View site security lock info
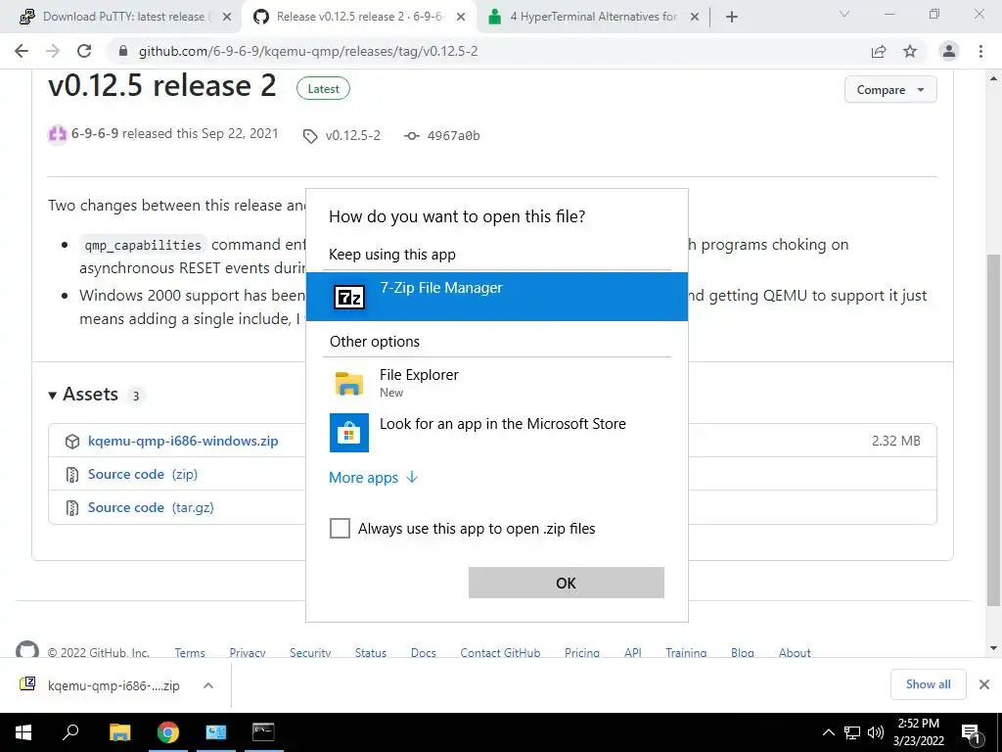This screenshot has width=1002, height=752. [x=123, y=51]
